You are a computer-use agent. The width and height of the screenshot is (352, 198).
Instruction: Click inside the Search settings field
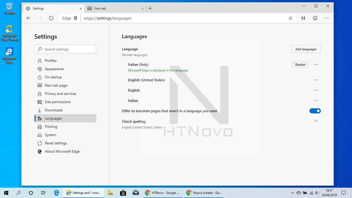(x=65, y=49)
